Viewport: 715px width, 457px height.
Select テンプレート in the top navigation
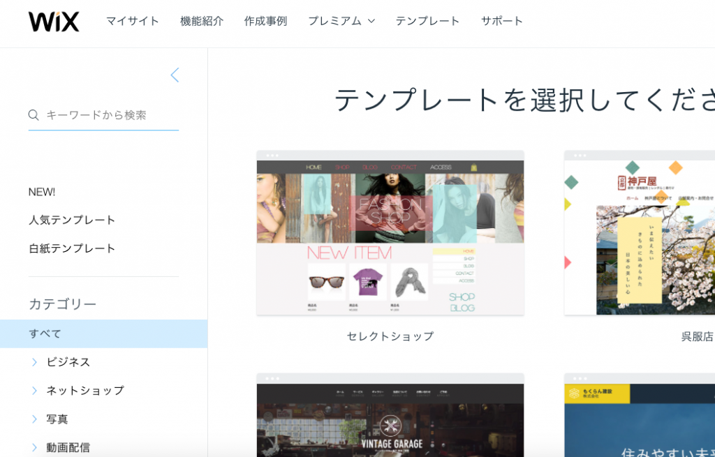[x=427, y=21]
